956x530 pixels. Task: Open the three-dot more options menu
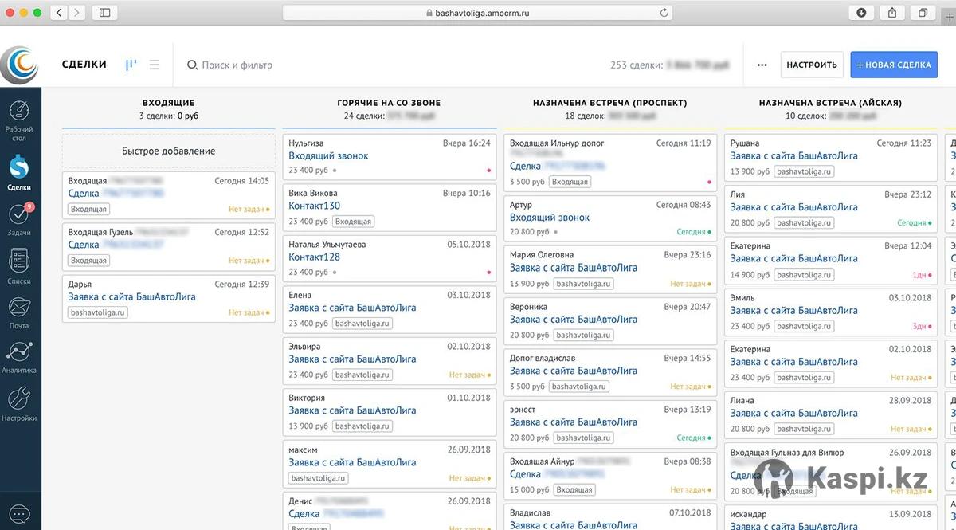click(762, 65)
